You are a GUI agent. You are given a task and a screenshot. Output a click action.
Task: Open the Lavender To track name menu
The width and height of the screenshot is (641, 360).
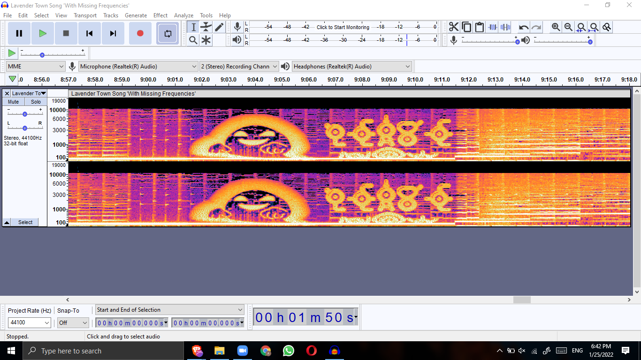coord(29,93)
